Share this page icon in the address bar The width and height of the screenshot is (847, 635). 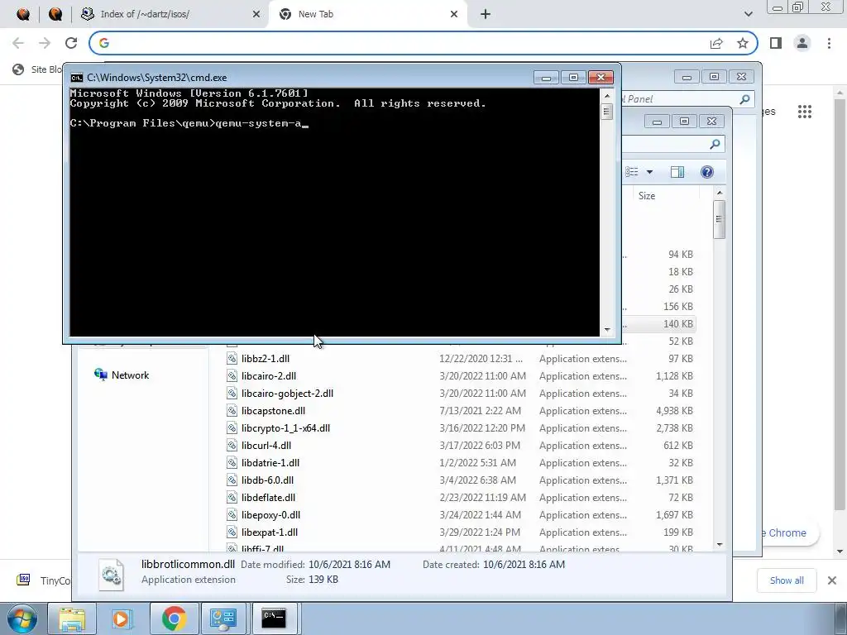[716, 43]
